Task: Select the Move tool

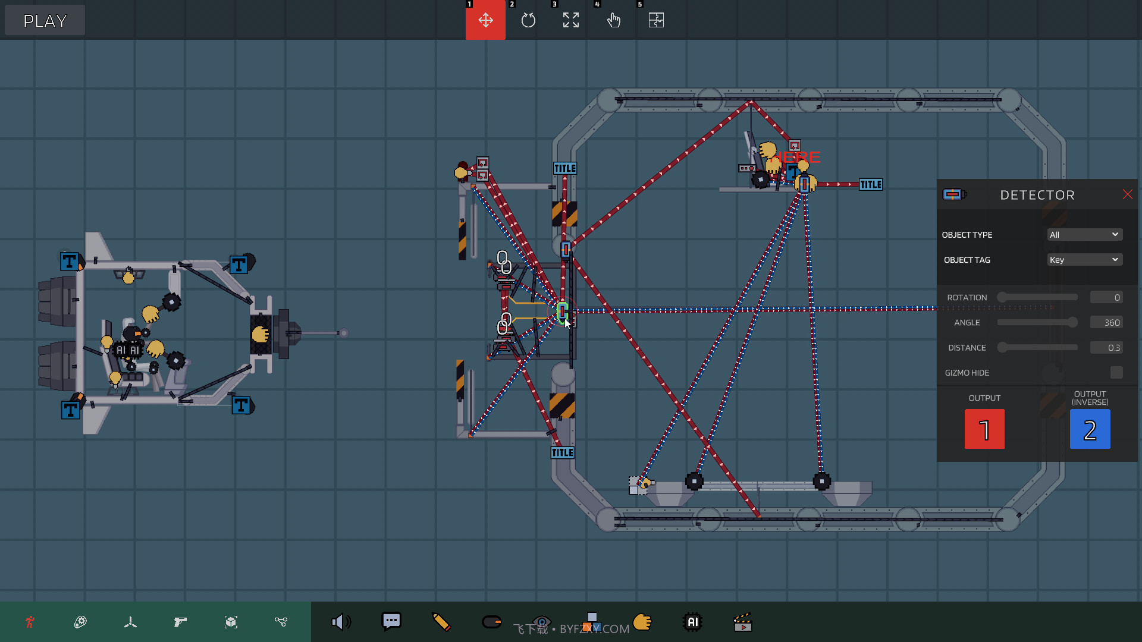Action: (485, 20)
